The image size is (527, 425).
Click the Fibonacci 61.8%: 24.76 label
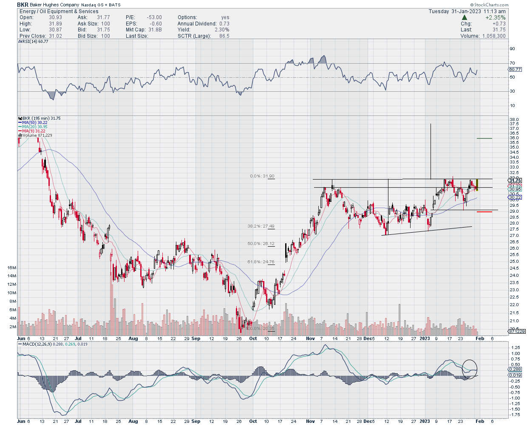coord(261,262)
